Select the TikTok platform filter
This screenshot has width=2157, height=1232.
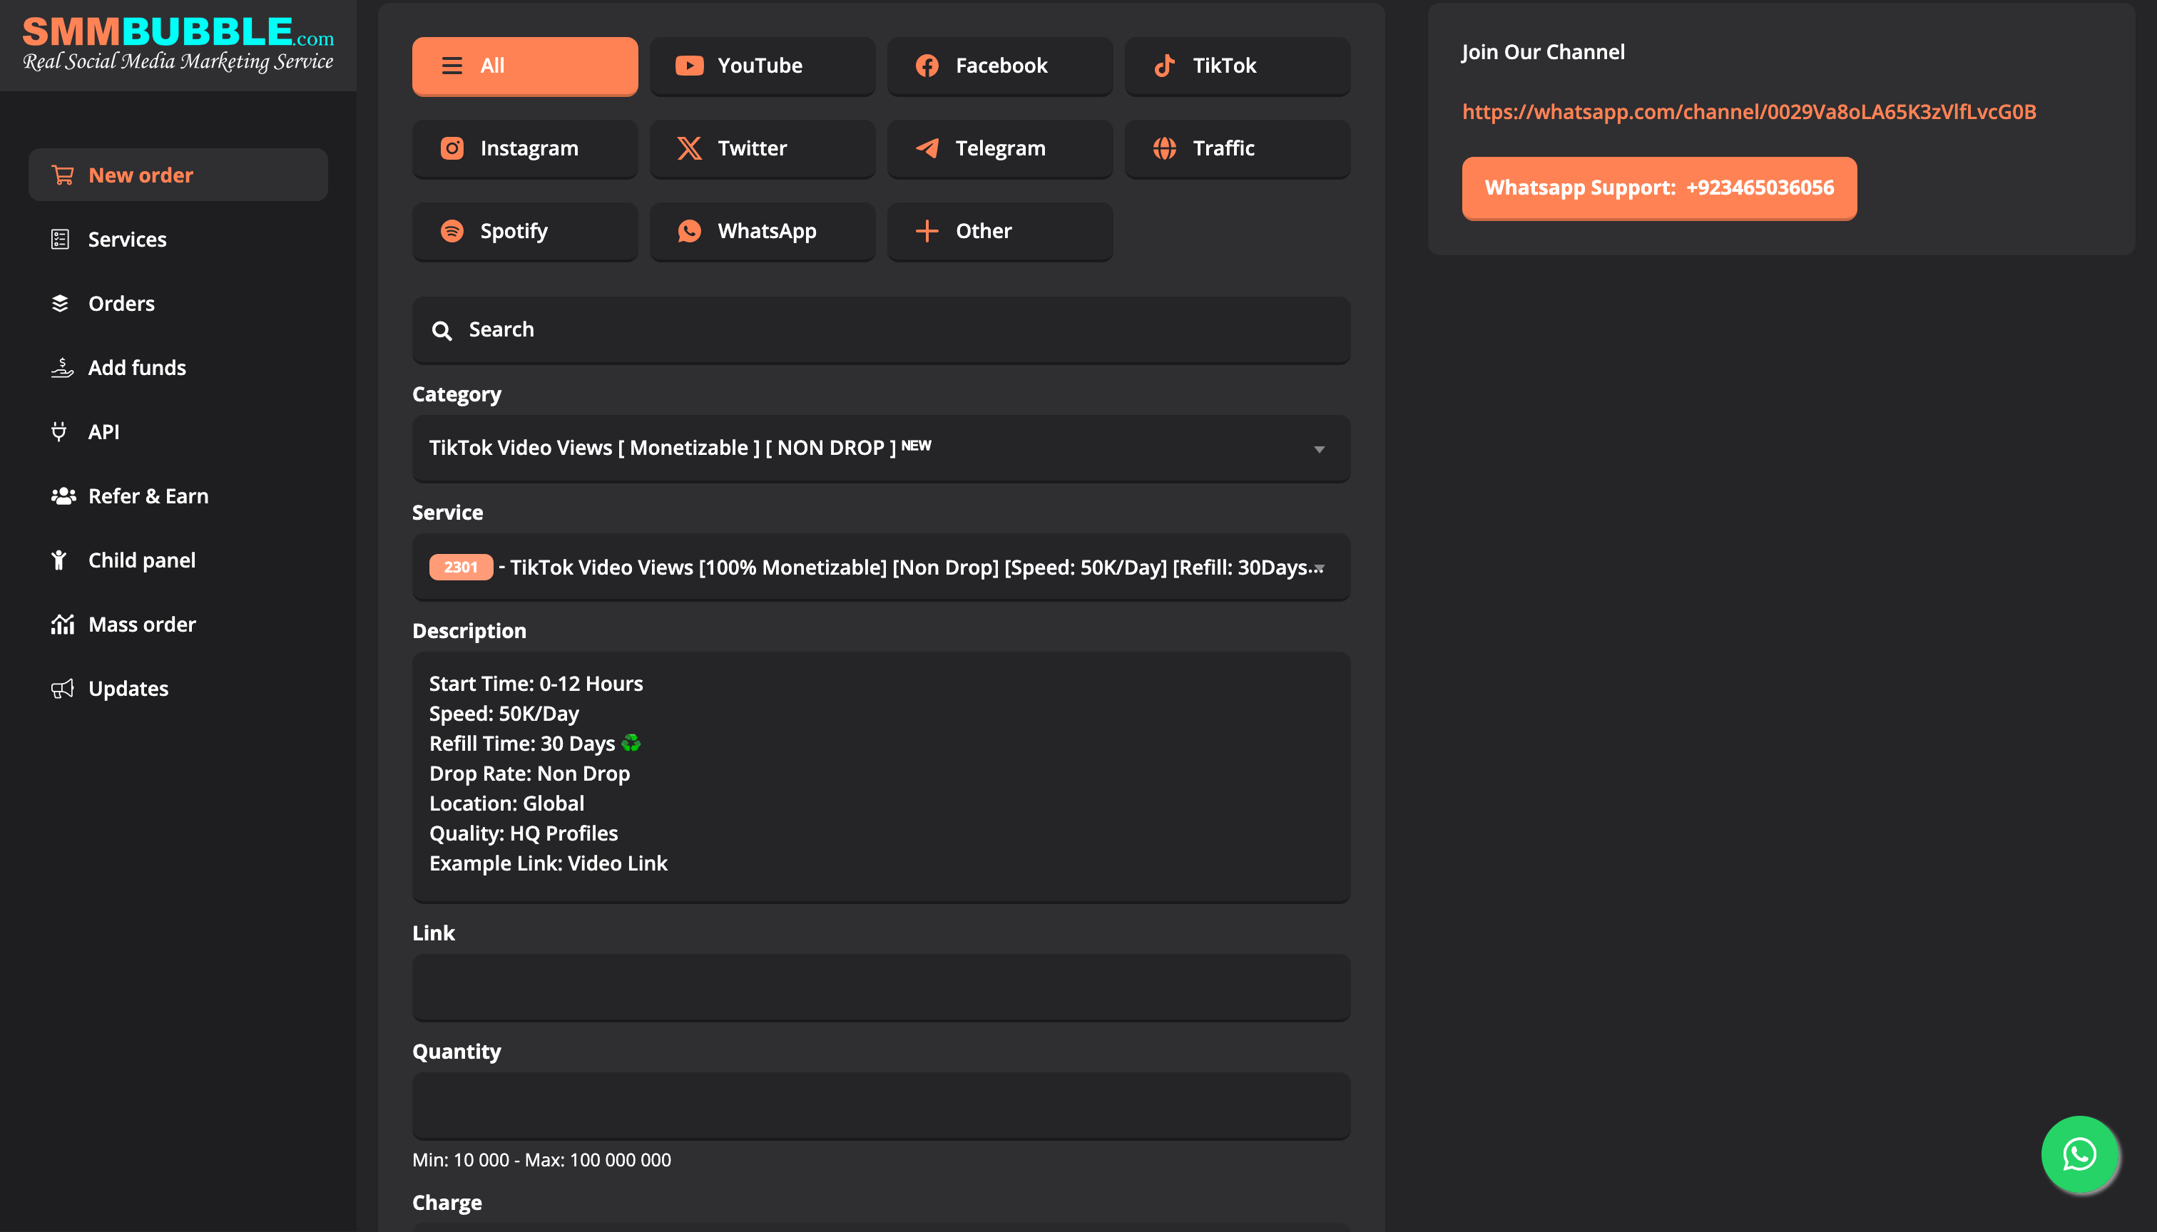[1237, 66]
